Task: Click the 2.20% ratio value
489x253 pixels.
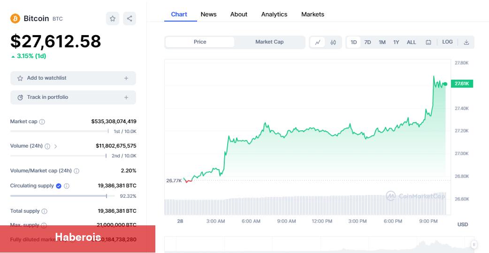Action: point(129,171)
